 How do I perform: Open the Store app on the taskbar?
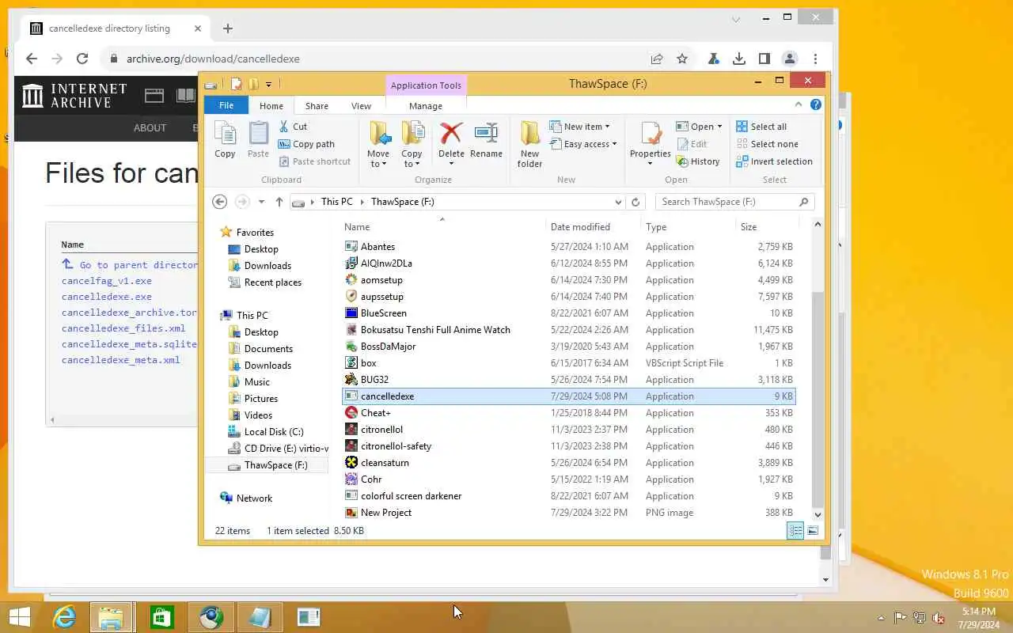(x=161, y=617)
